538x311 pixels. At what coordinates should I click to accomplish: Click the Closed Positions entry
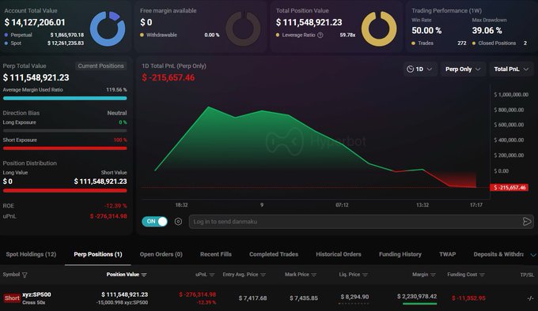point(499,43)
